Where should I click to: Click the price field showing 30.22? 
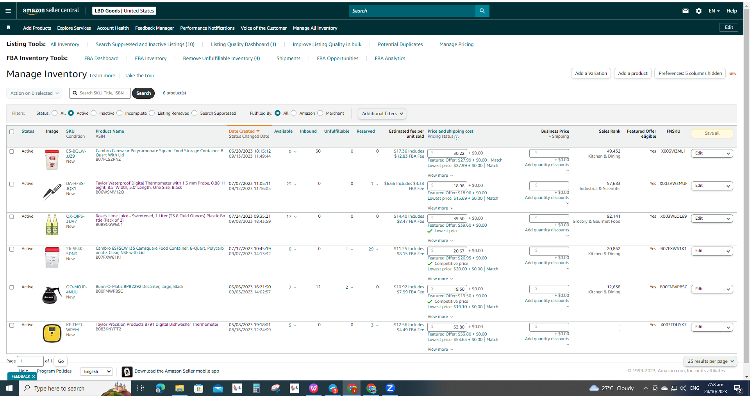[x=447, y=153]
